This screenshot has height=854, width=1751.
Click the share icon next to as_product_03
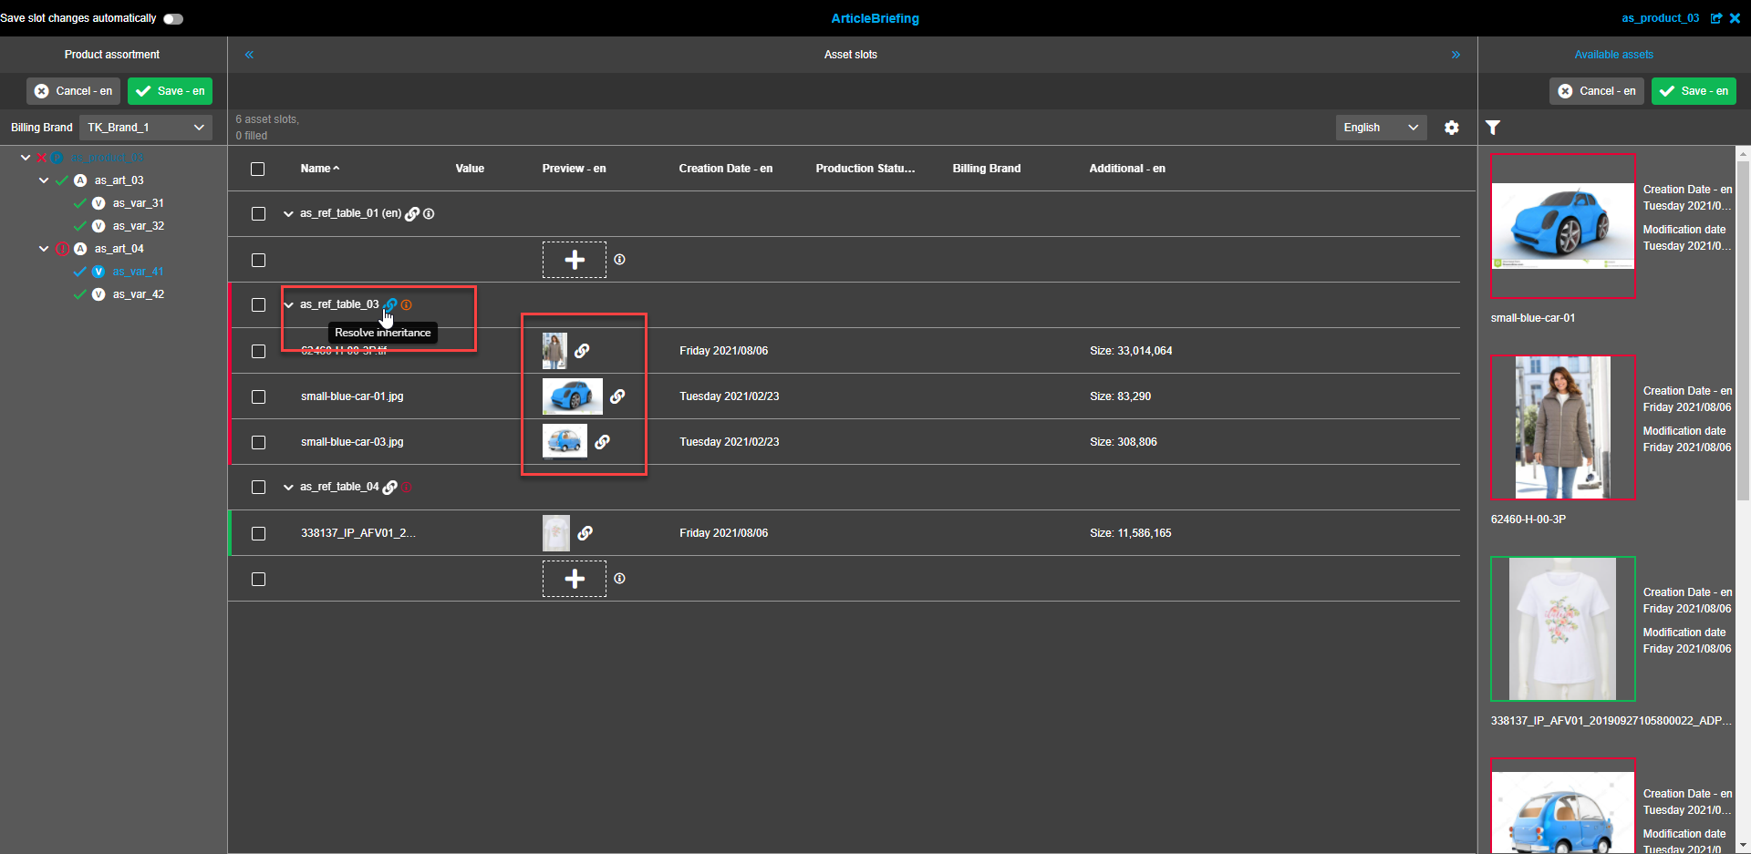click(1718, 18)
